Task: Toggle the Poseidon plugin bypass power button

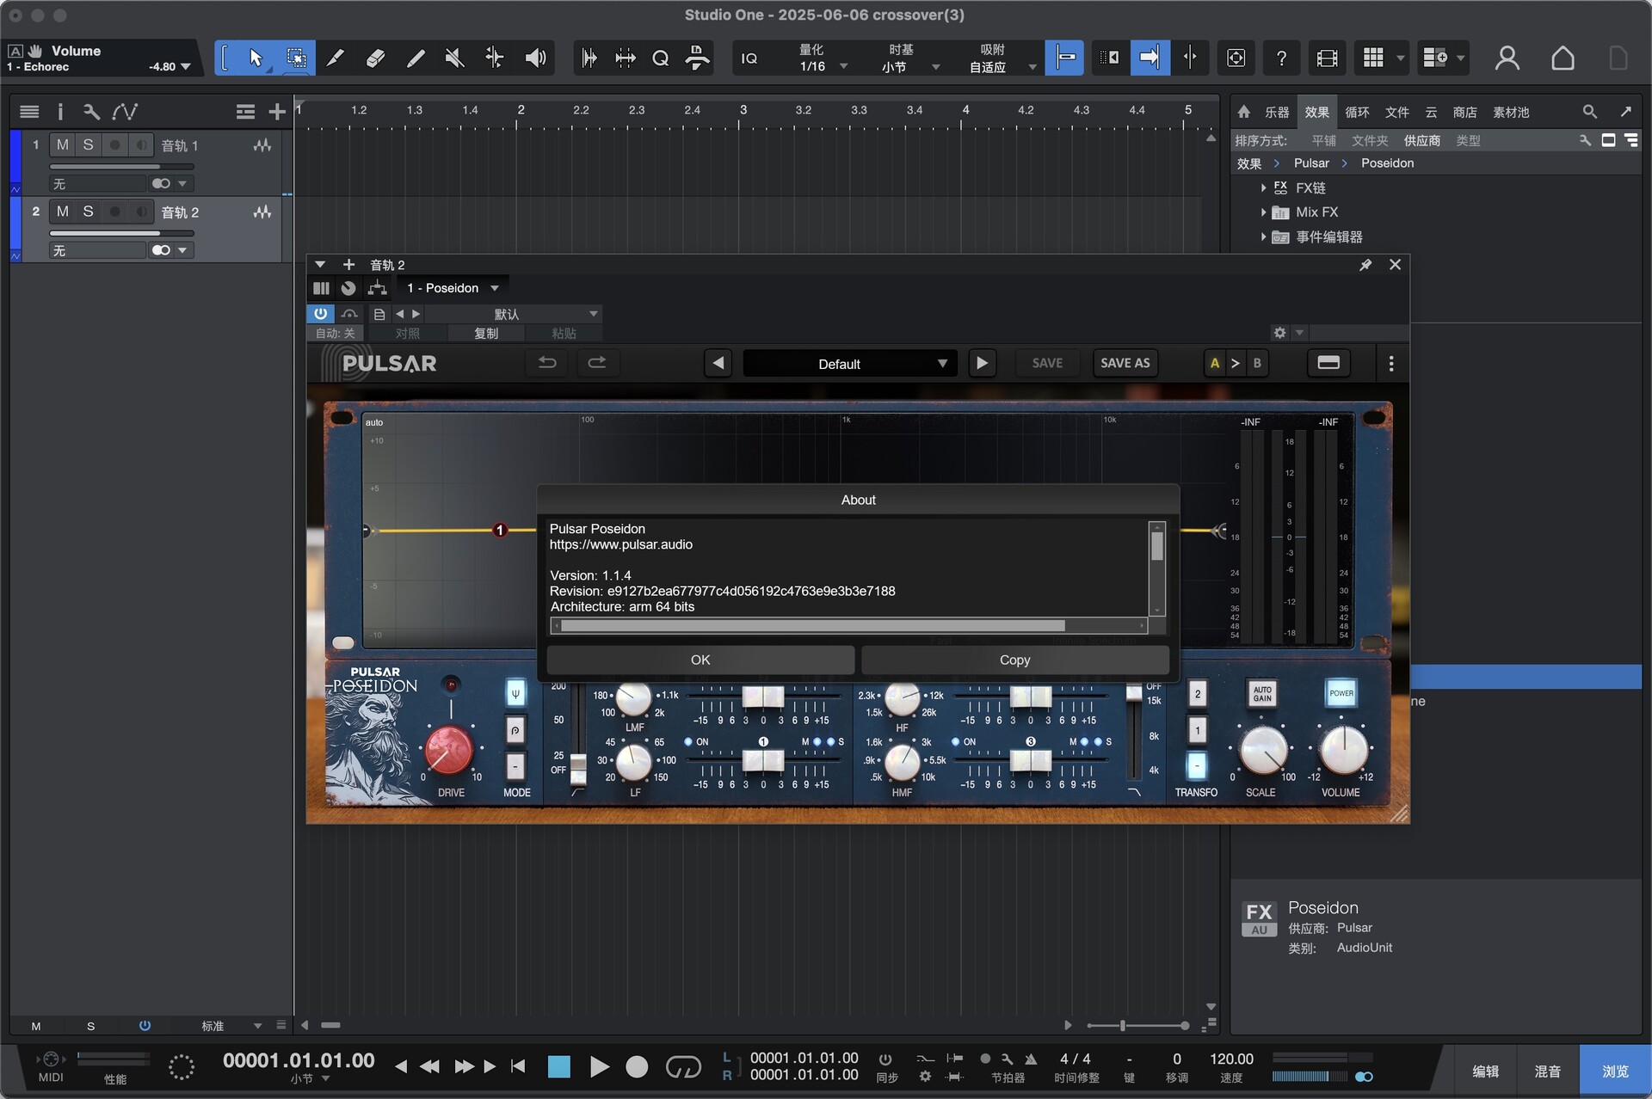Action: coord(320,314)
